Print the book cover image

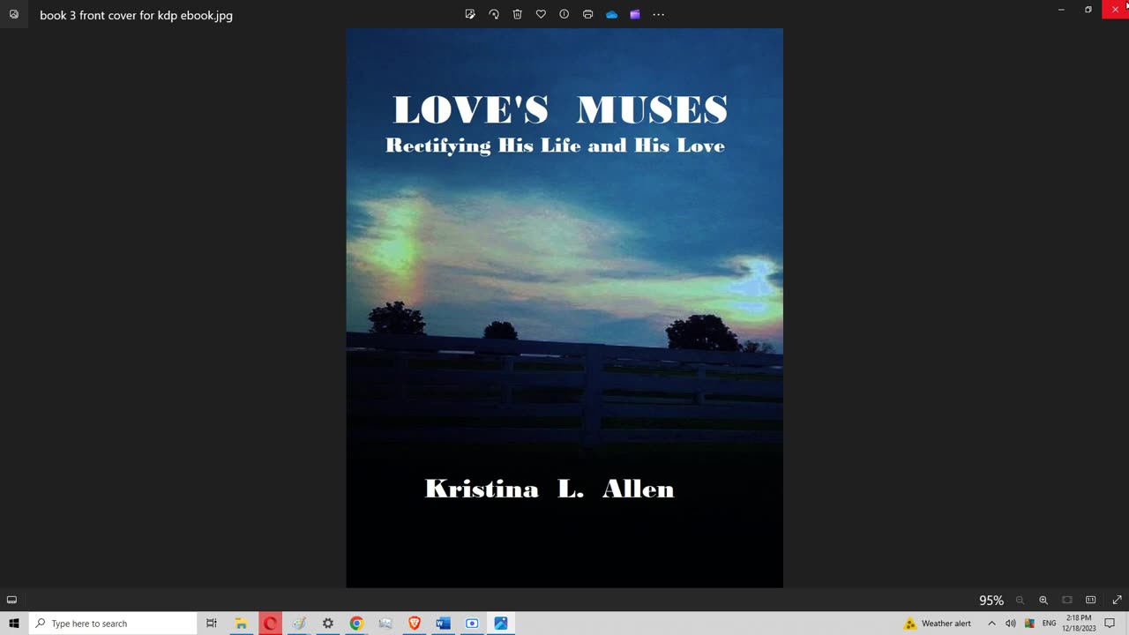tap(587, 14)
